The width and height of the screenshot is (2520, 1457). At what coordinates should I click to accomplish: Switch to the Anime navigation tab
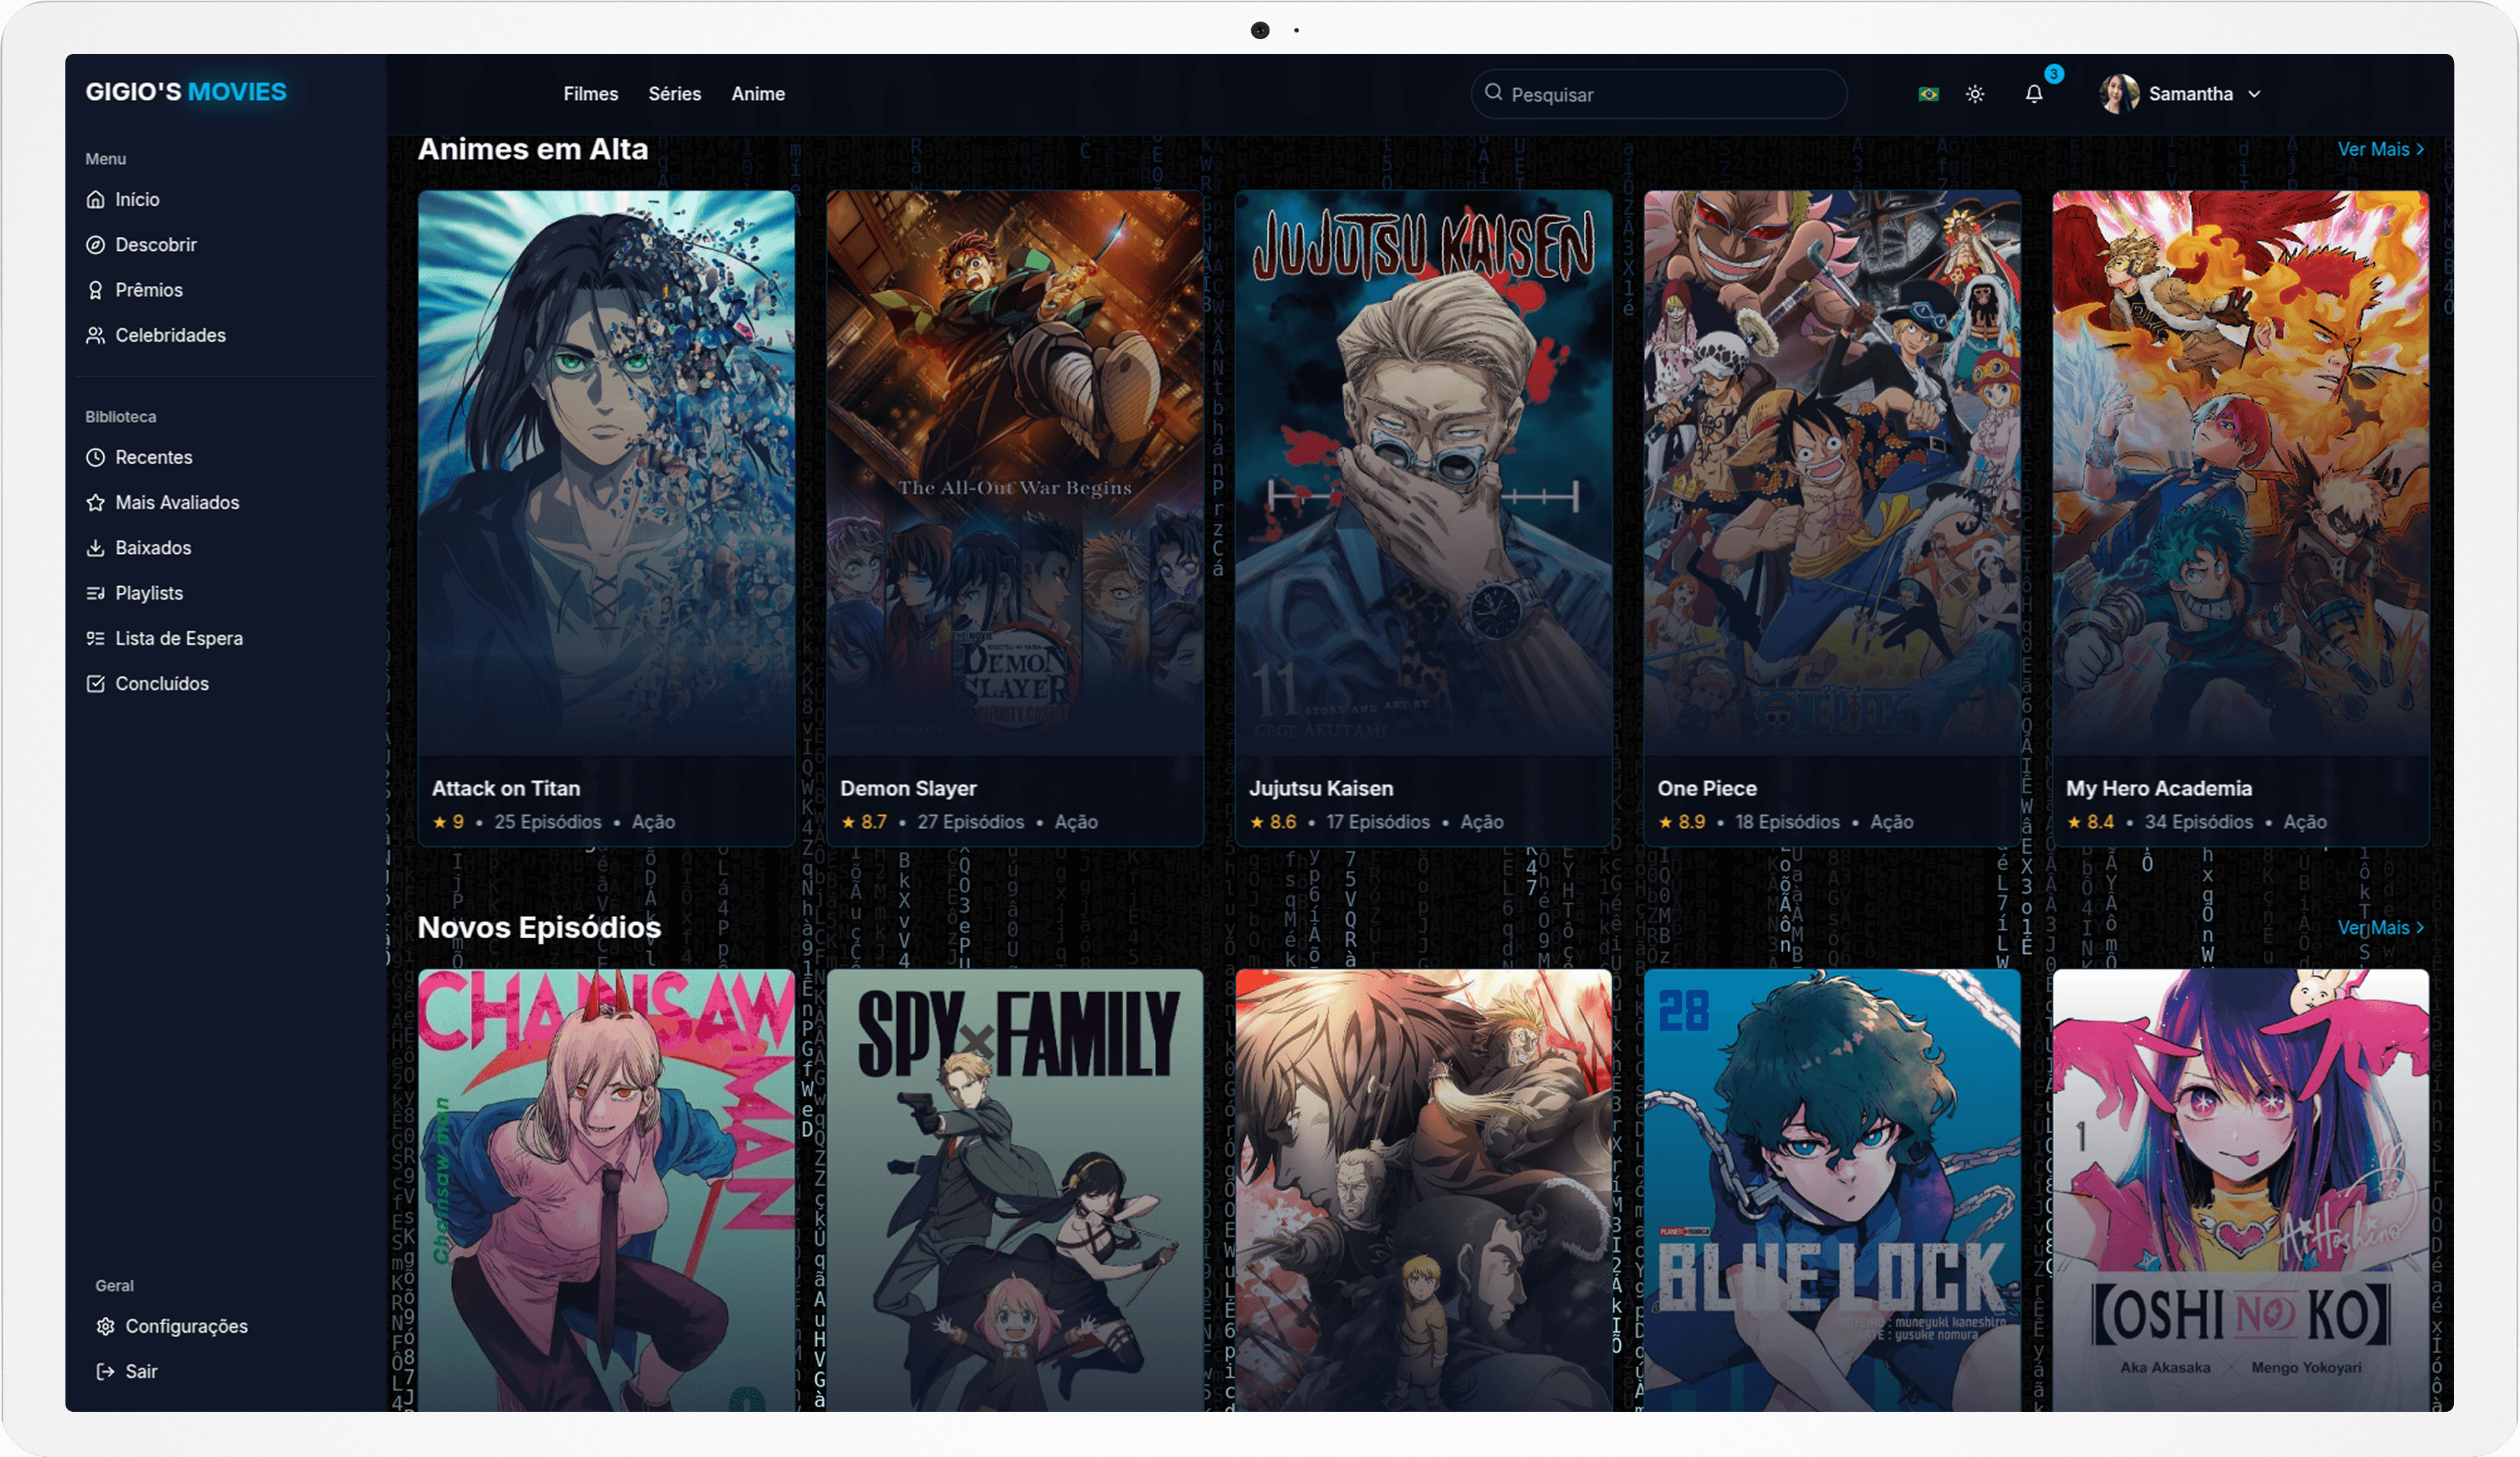click(x=757, y=94)
